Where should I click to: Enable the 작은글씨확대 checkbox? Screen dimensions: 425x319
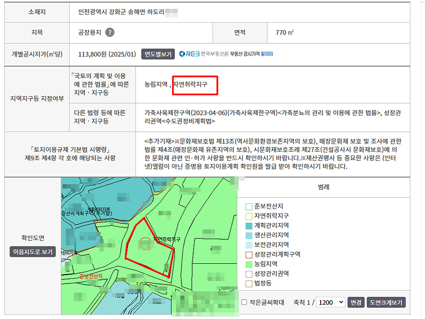tap(244, 302)
